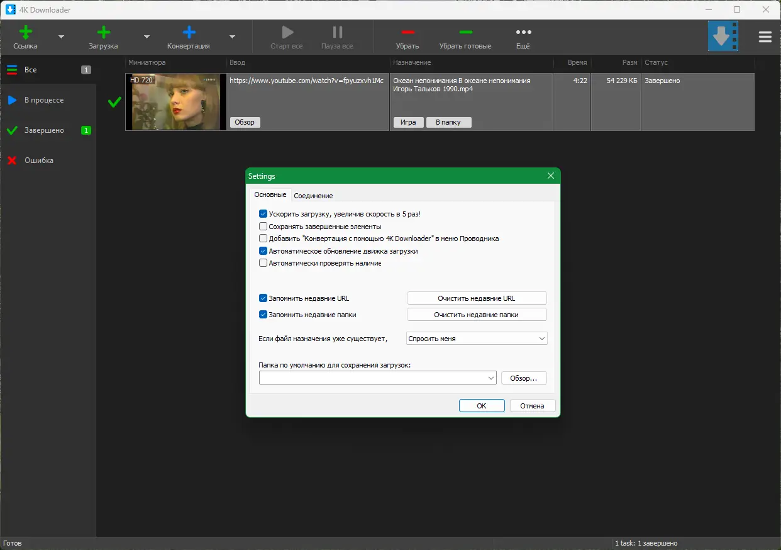Close the Settings dialog with X

tap(551, 176)
